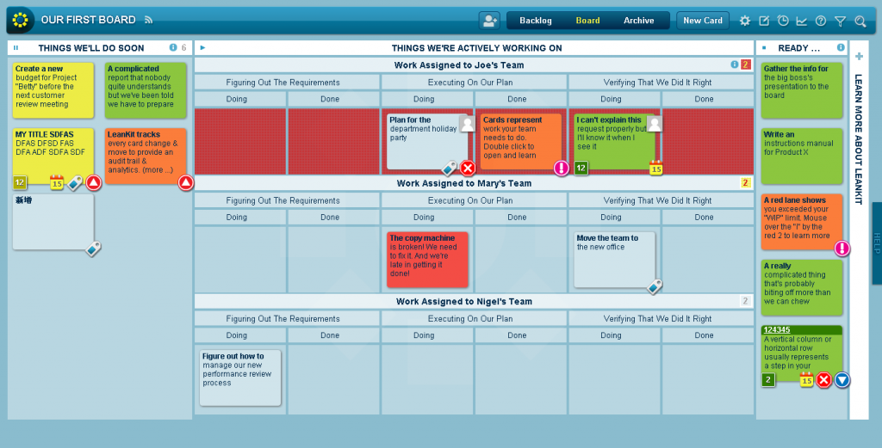Screen dimensions: 882x448
Task: Click the invite user icon button
Action: pyautogui.click(x=489, y=21)
